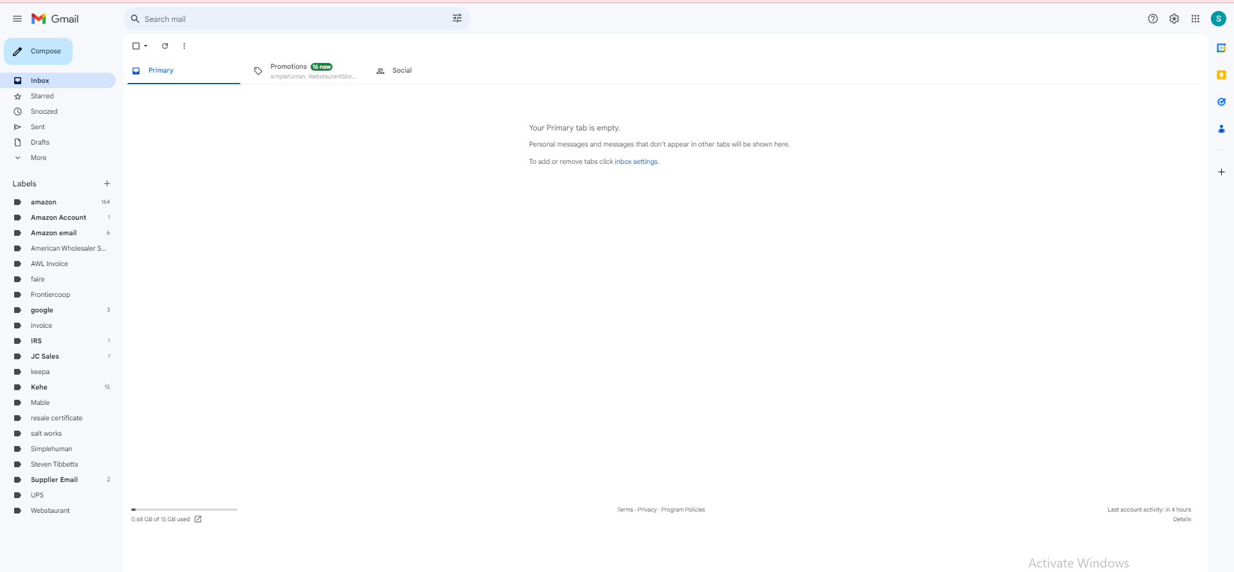1234x572 pixels.
Task: Open the Google Account avatar
Action: [x=1219, y=19]
